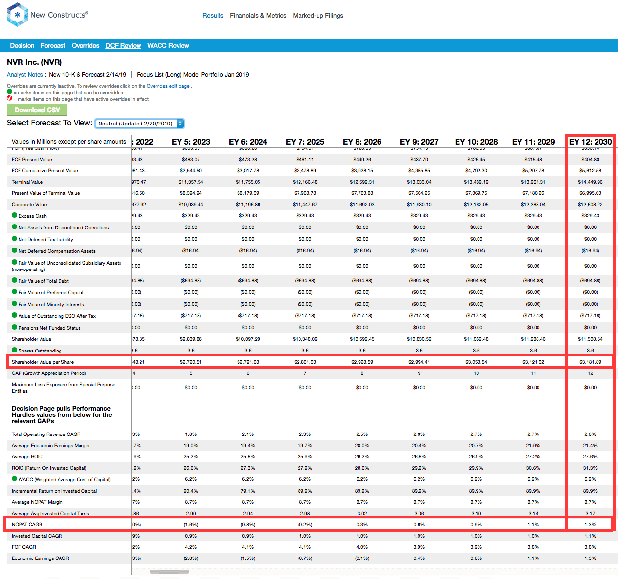Click green override dot beside Excess Cash
The image size is (618, 579).
(15, 215)
